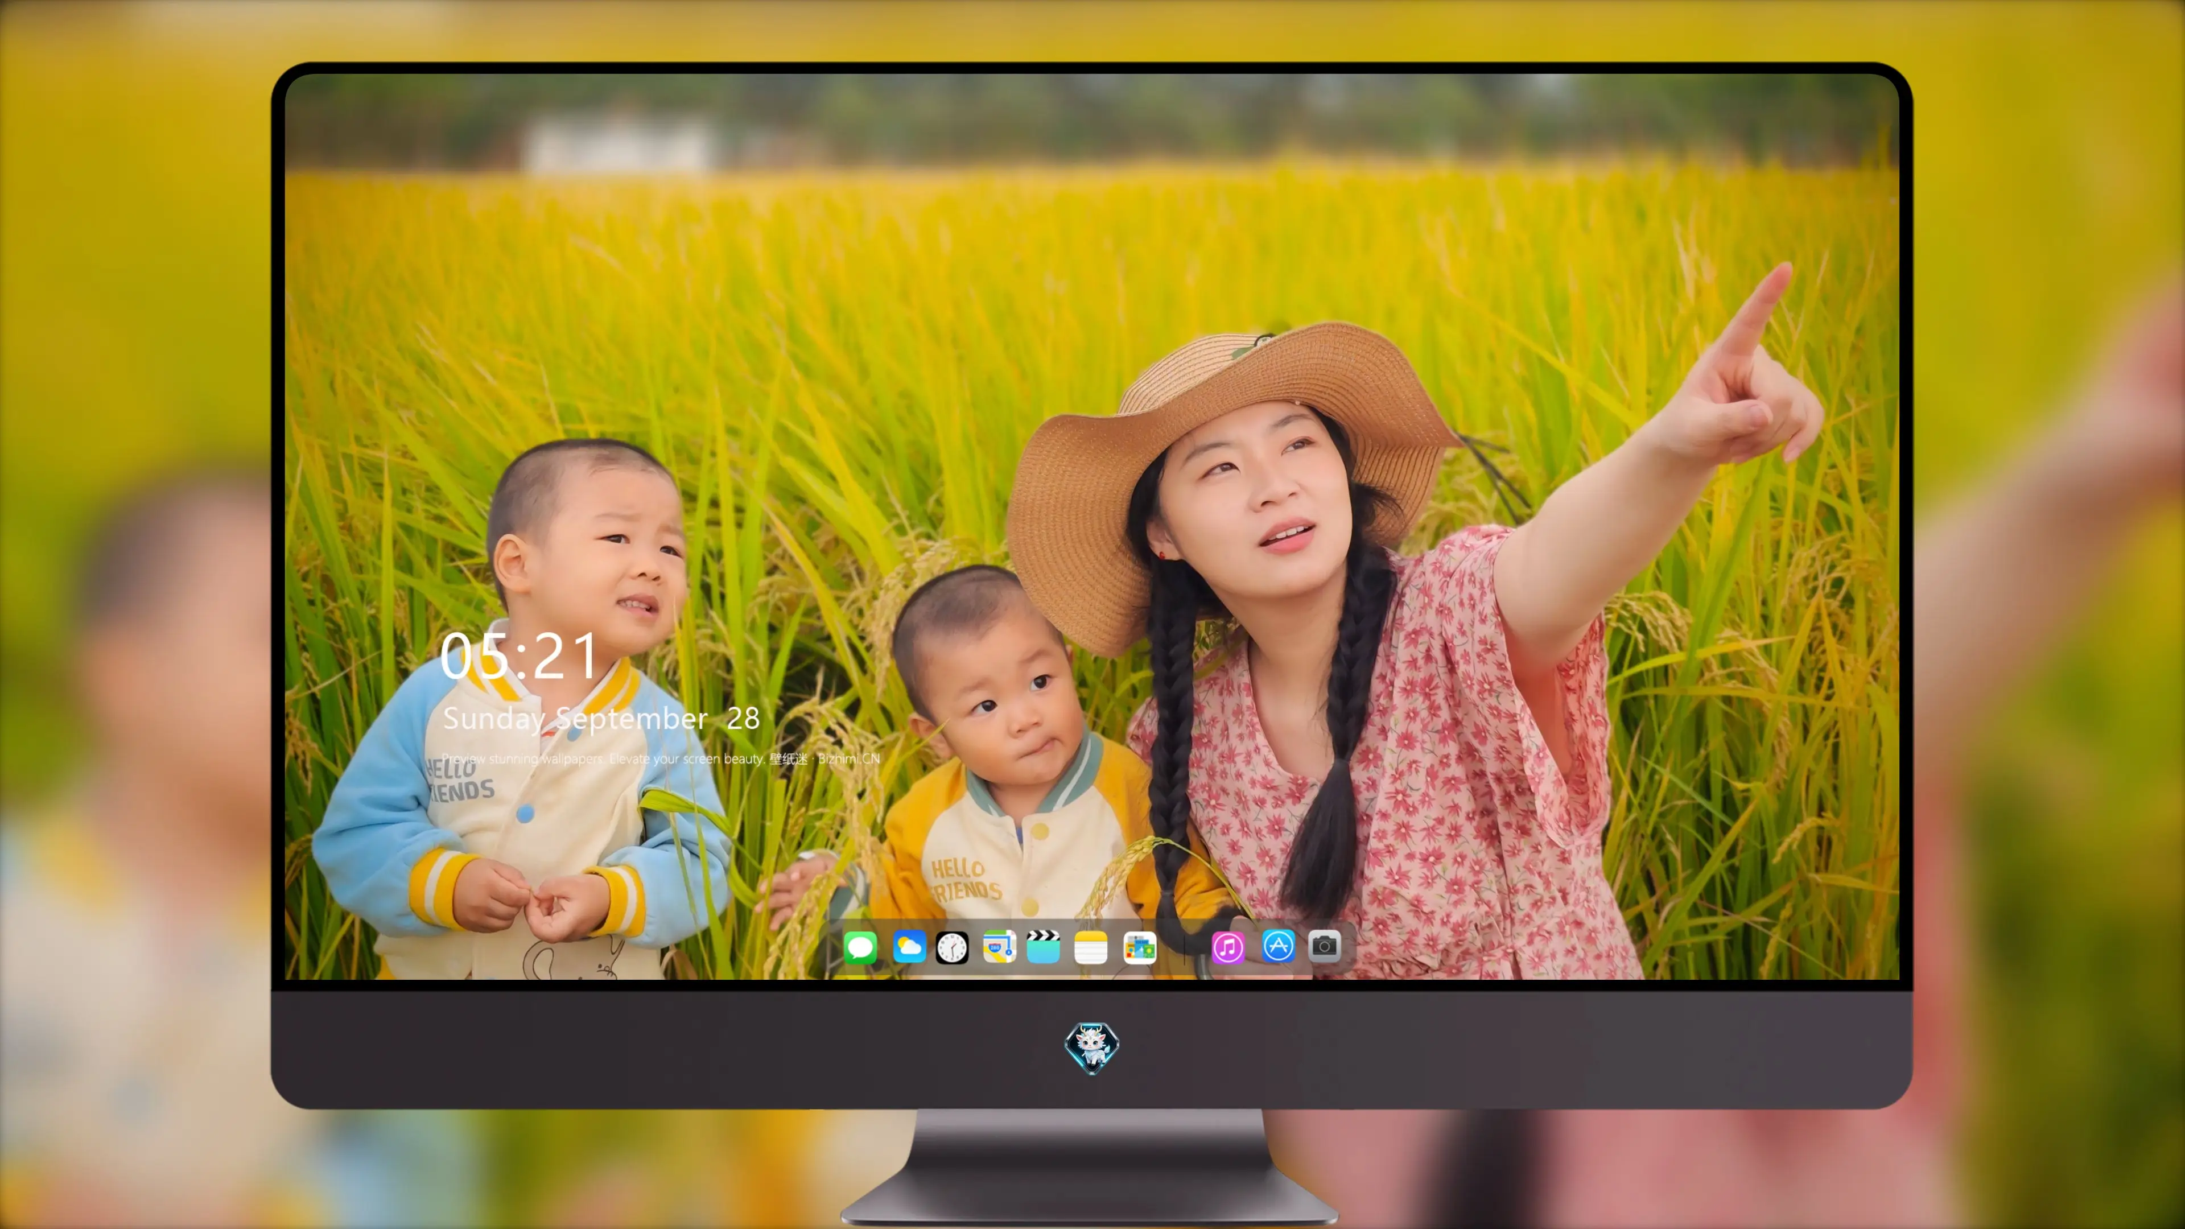Click the 05:21 clock display
Viewport: 2185px width, 1229px height.
pos(518,655)
